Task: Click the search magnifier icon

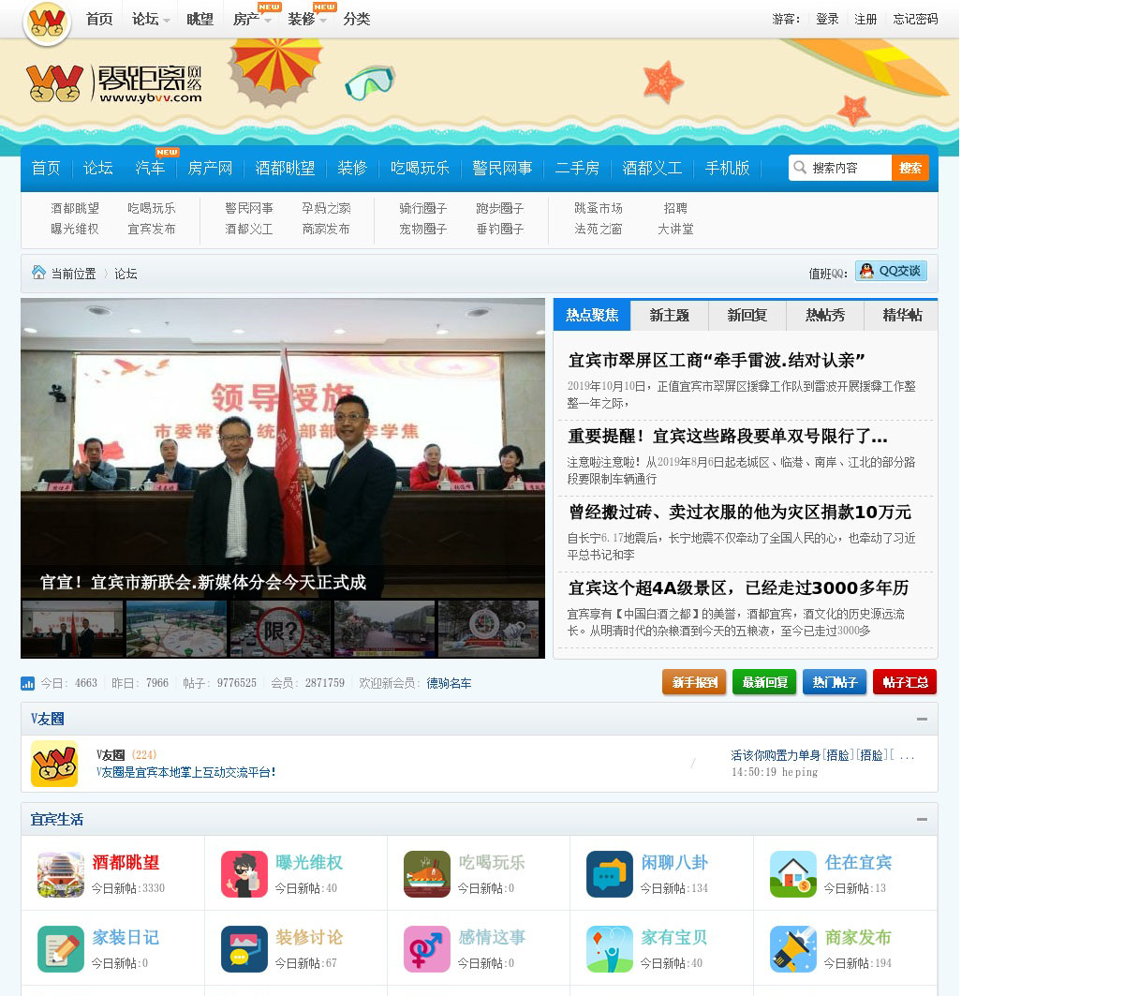Action: pos(800,168)
